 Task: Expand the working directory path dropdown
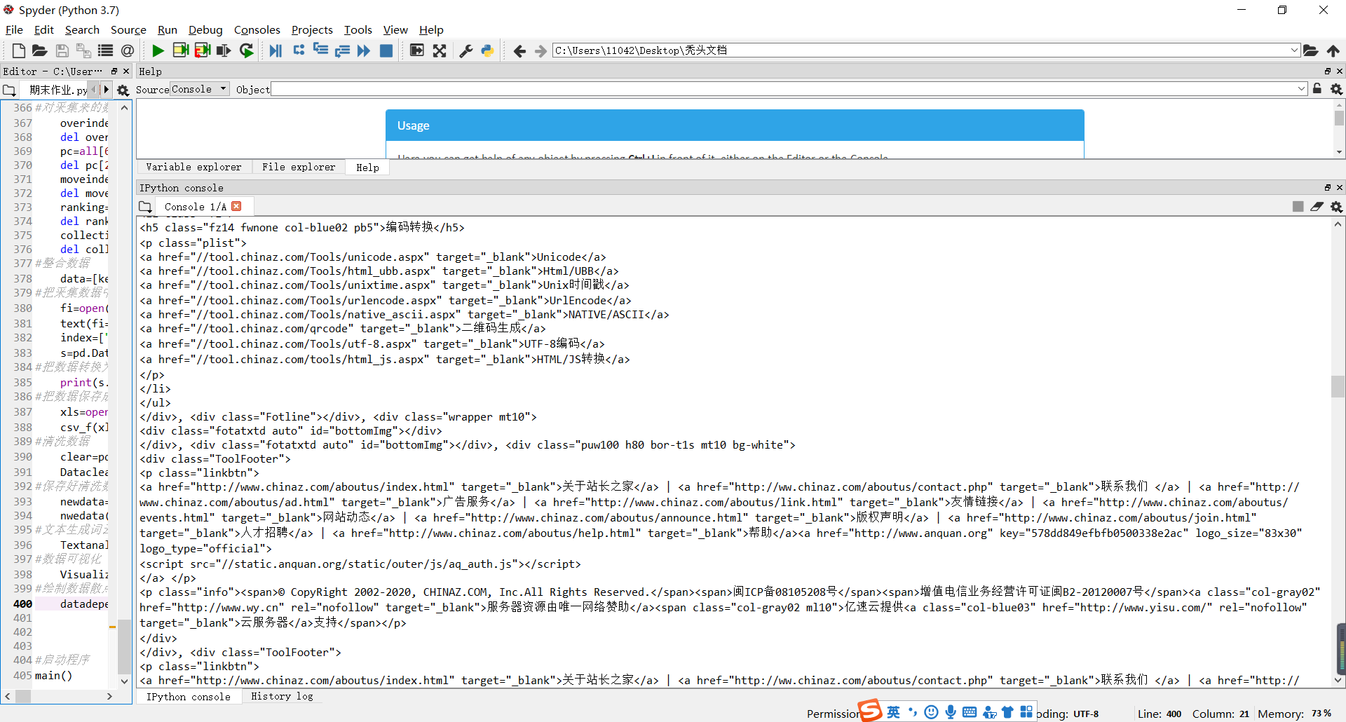[x=1294, y=50]
